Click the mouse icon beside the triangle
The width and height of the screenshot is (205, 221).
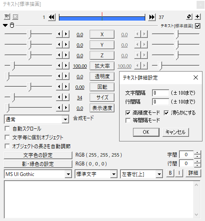click(12, 25)
